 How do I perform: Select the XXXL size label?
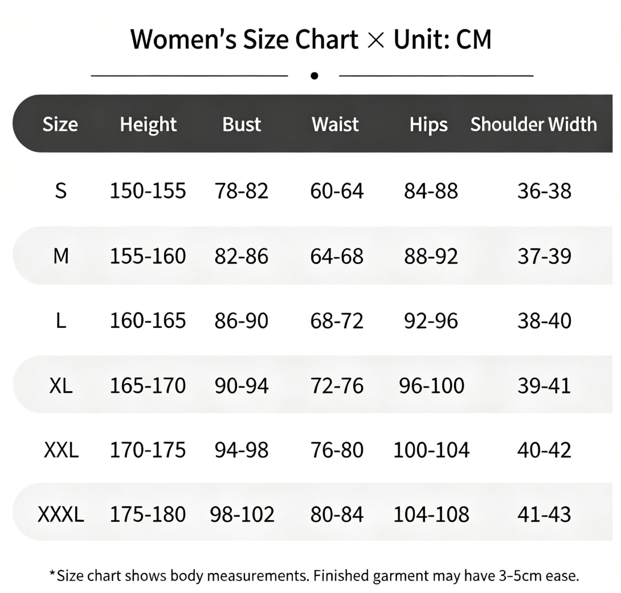pyautogui.click(x=61, y=514)
